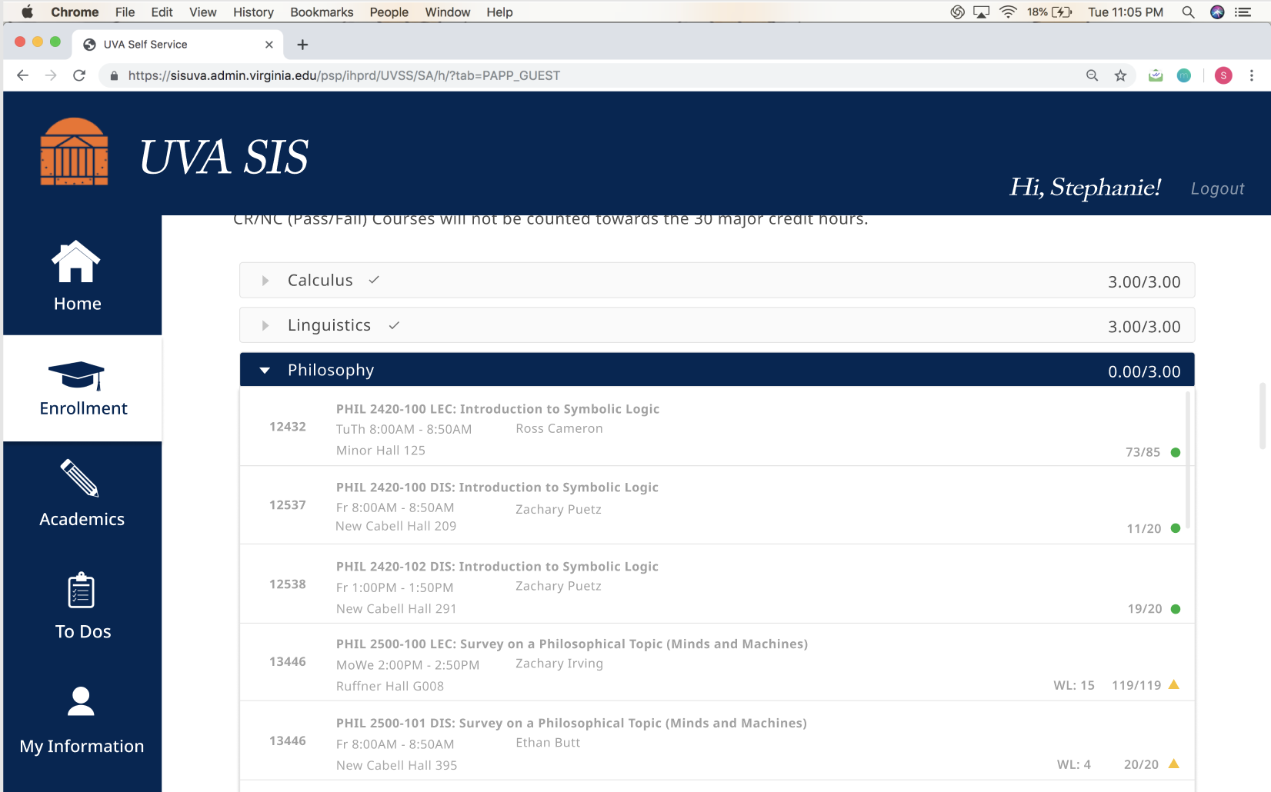Select PHIL 2420-100 LEC course title
1271x792 pixels.
point(498,409)
